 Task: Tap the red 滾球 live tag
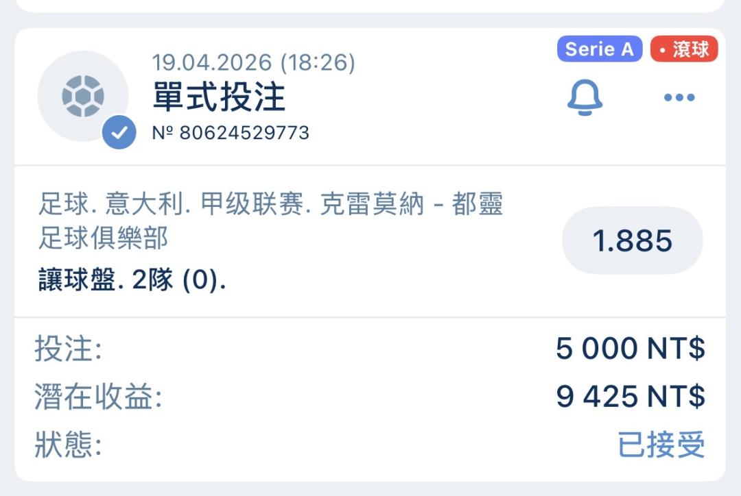pos(683,49)
